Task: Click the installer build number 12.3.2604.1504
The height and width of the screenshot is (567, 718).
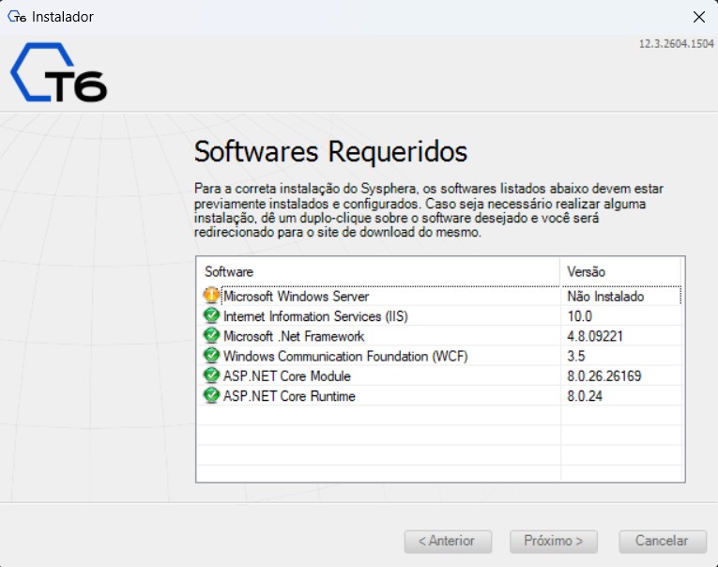Action: coord(677,44)
